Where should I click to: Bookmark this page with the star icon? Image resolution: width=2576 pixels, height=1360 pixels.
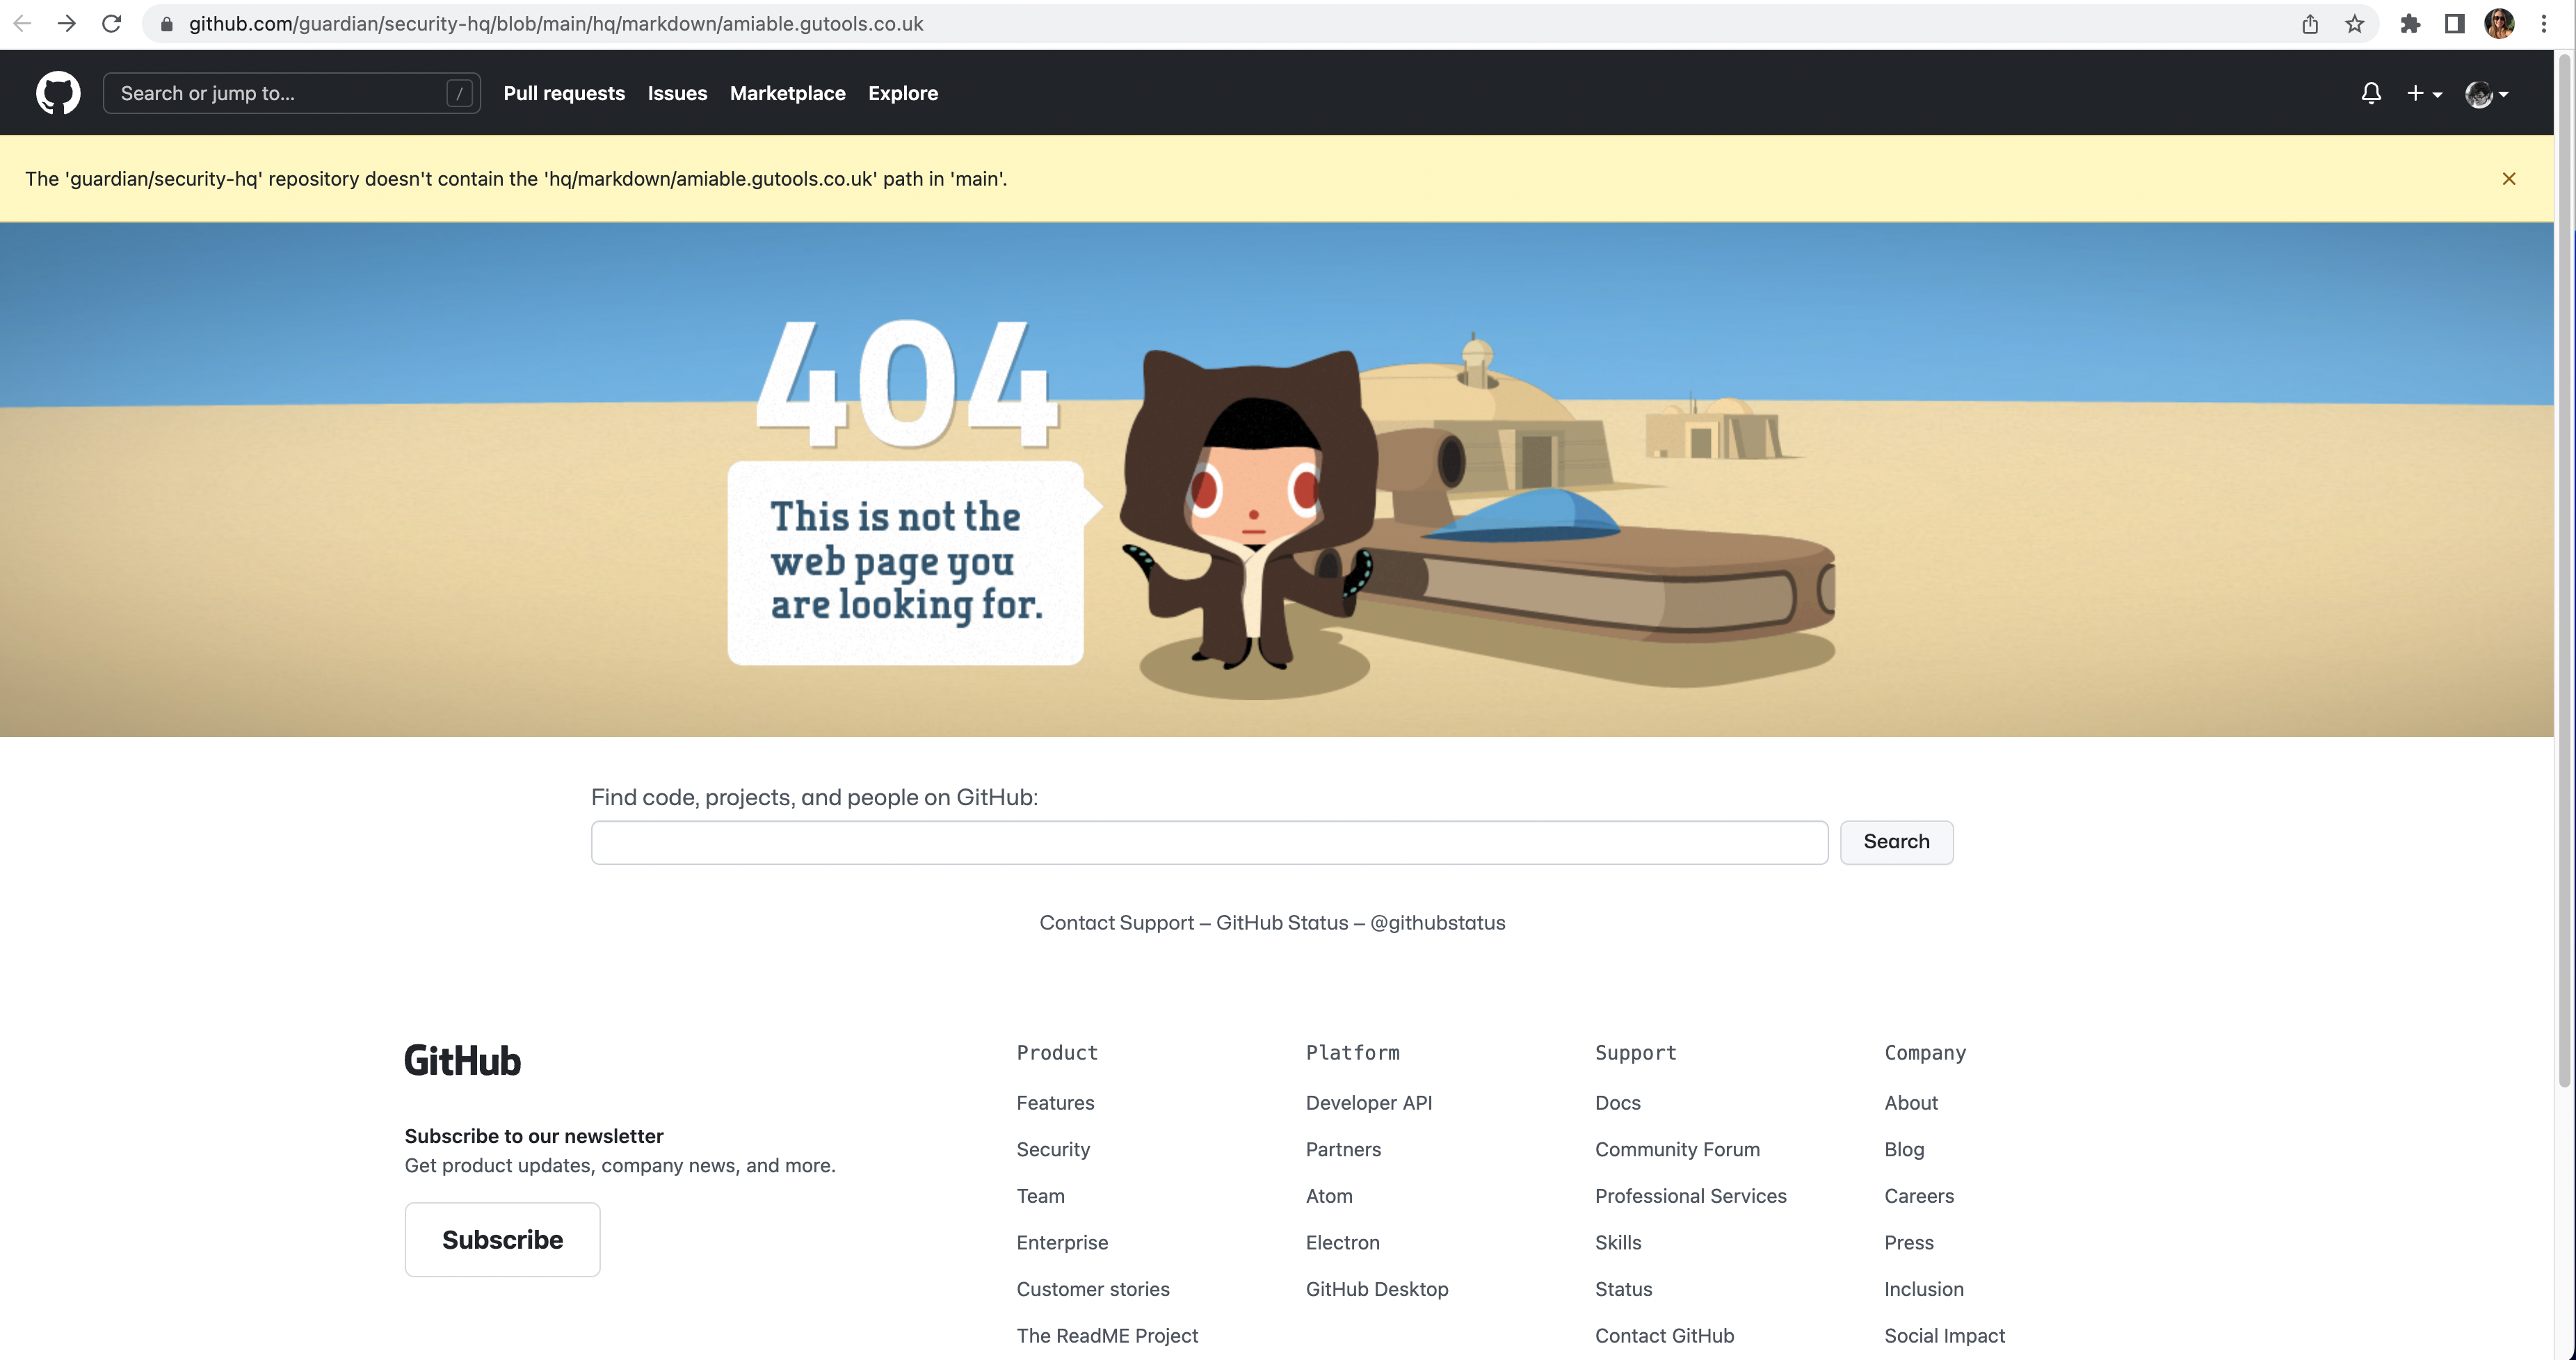click(x=2354, y=24)
